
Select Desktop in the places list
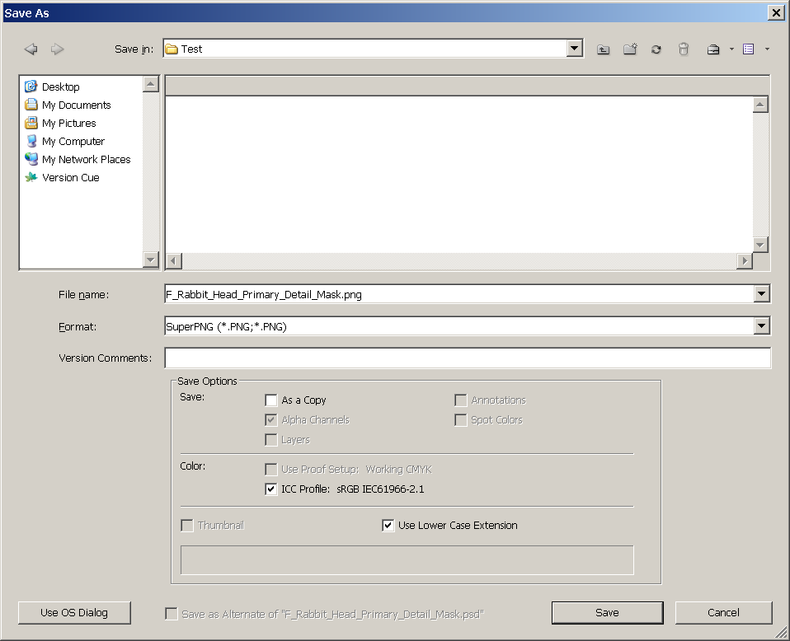[x=60, y=87]
